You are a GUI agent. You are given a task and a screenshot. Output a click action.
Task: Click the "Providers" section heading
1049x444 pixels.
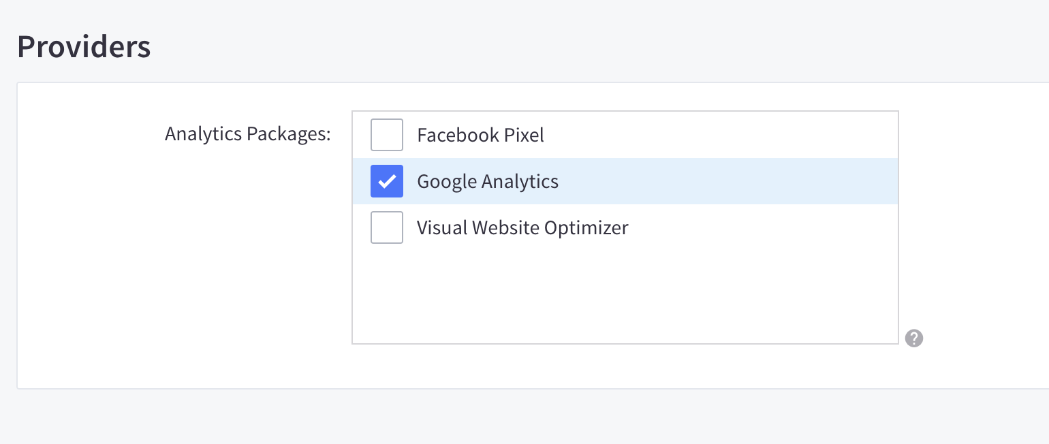tap(84, 47)
